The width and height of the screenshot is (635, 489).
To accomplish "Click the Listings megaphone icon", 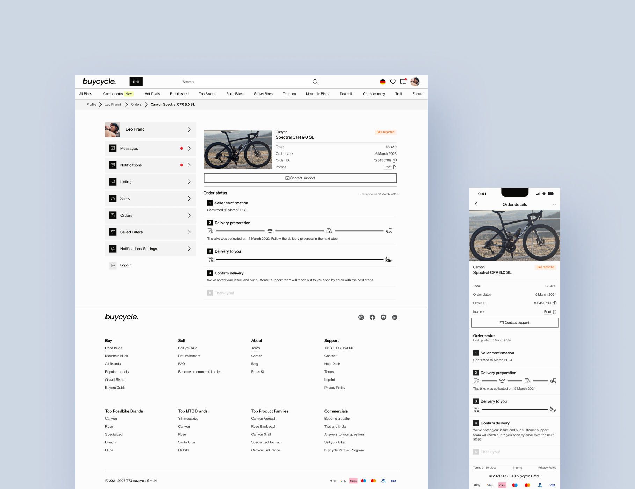I will [x=113, y=182].
